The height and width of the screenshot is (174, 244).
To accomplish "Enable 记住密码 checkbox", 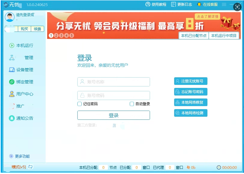I will pos(80,104).
